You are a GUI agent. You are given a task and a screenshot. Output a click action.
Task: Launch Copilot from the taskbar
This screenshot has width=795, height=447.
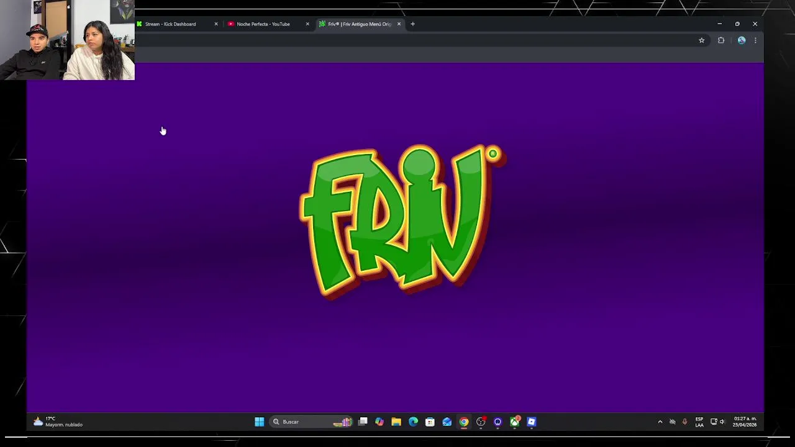click(x=379, y=422)
